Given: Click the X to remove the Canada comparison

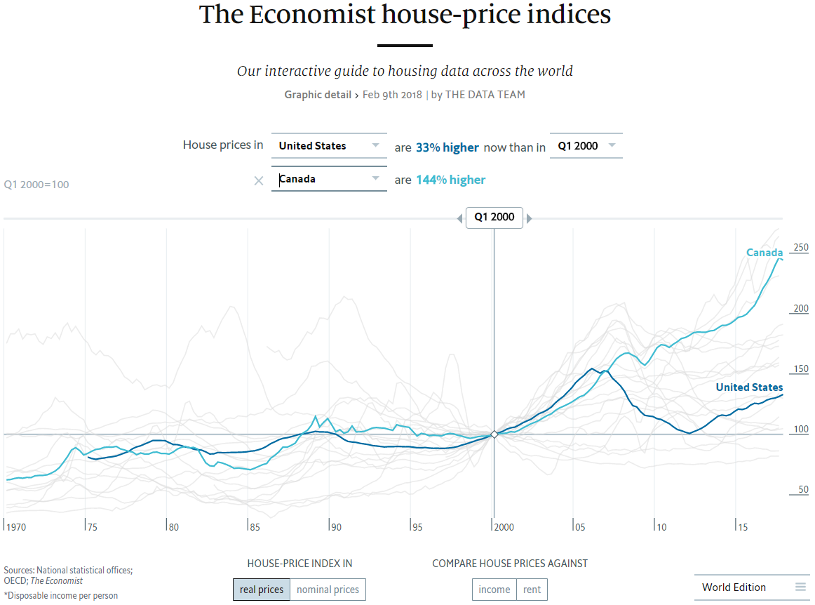Looking at the screenshot, I should pyautogui.click(x=259, y=180).
